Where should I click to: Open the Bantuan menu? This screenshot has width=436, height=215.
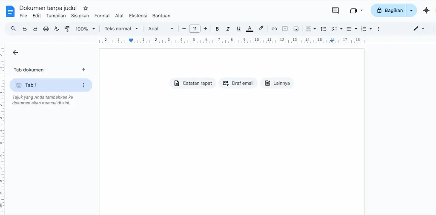(161, 16)
